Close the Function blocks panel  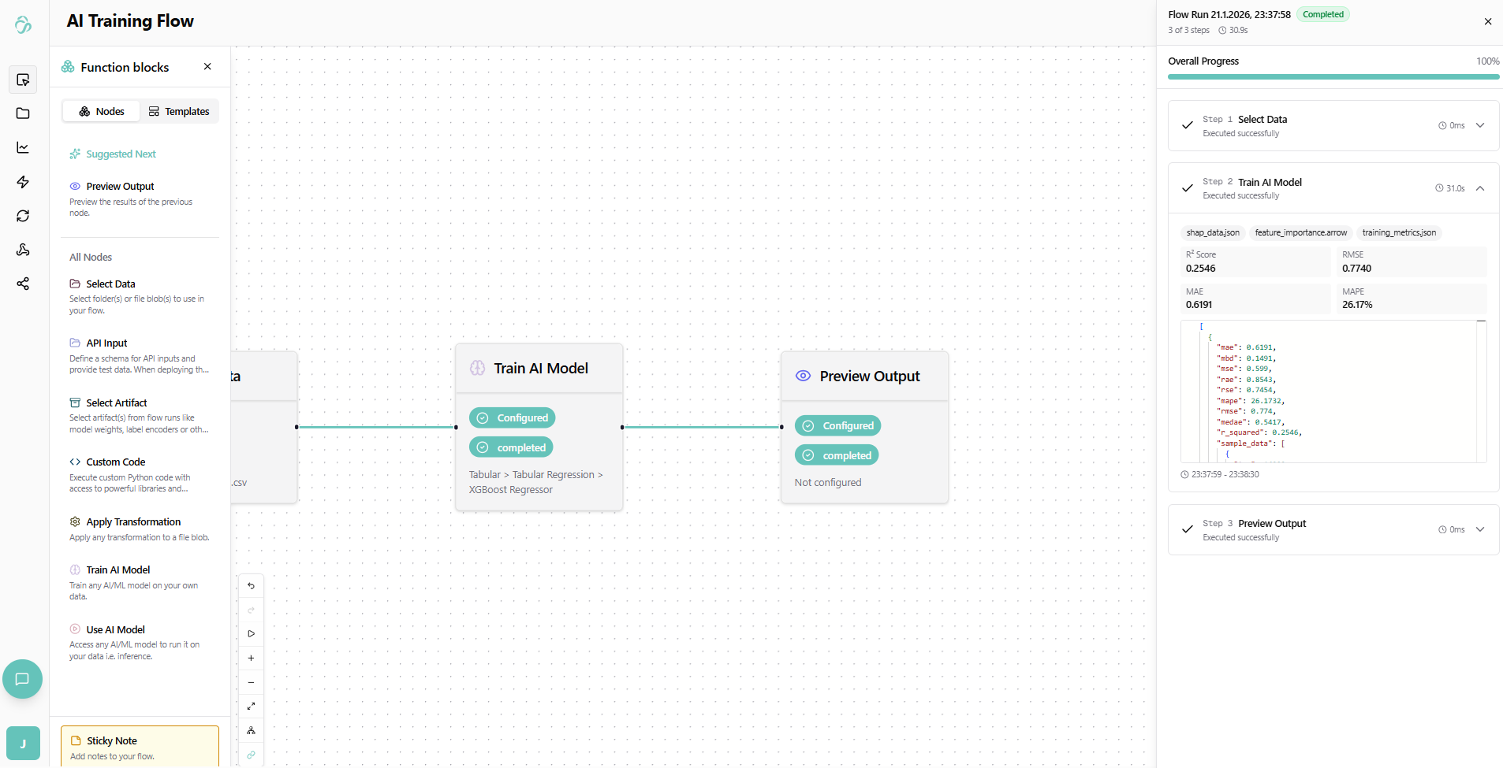click(207, 67)
